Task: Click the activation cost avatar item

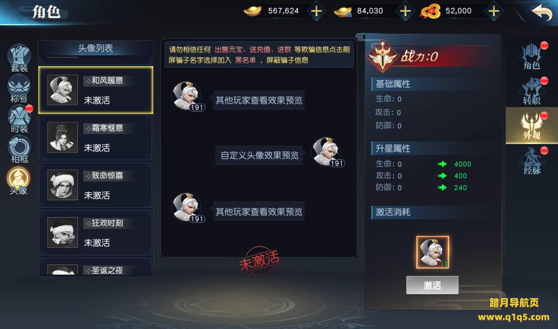Action: tap(433, 252)
